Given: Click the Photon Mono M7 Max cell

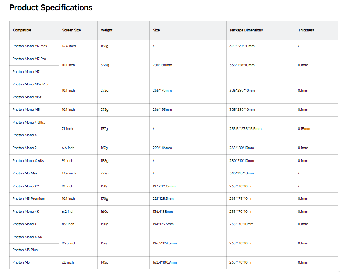Looking at the screenshot, I should point(30,46).
